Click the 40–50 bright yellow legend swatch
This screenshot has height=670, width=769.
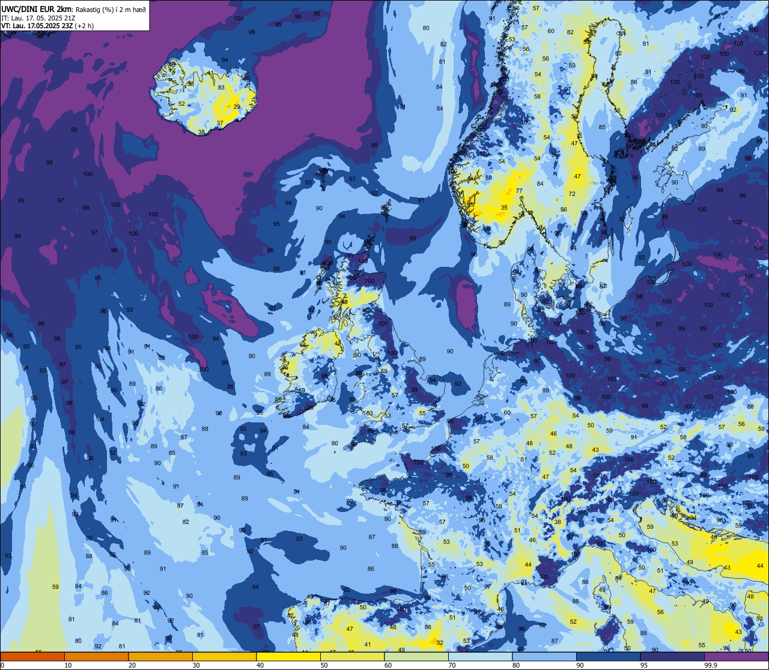(288, 657)
